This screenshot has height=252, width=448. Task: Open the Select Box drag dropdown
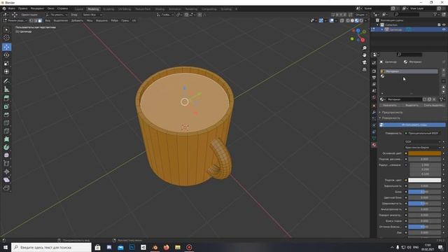pos(92,15)
